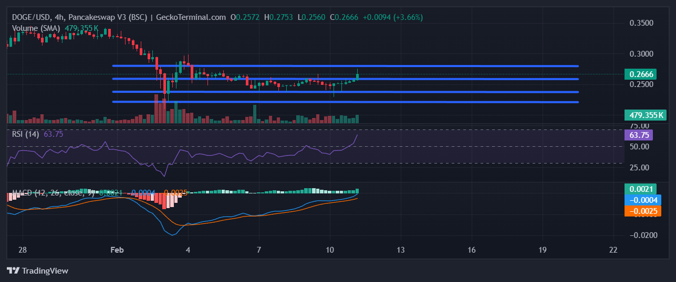Image resolution: width=676 pixels, height=282 pixels.
Task: Select the RSI (14) indicator label
Action: (26, 134)
